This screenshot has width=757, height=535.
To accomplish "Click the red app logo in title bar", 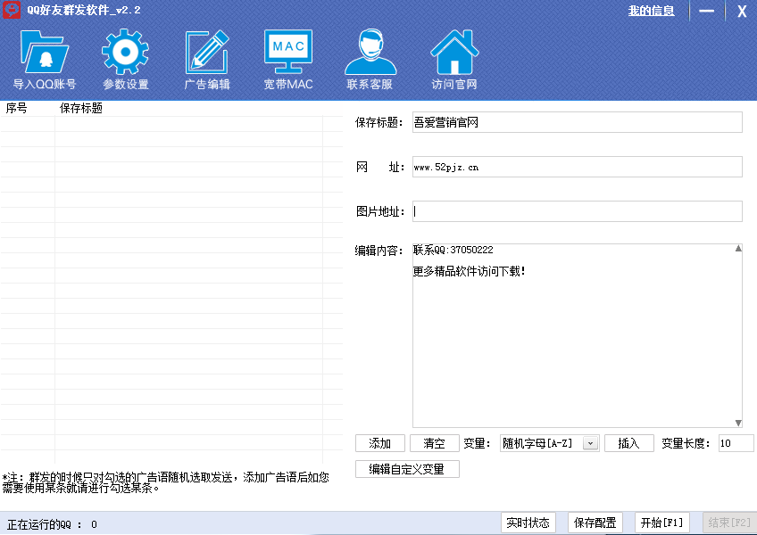I will (x=12, y=11).
